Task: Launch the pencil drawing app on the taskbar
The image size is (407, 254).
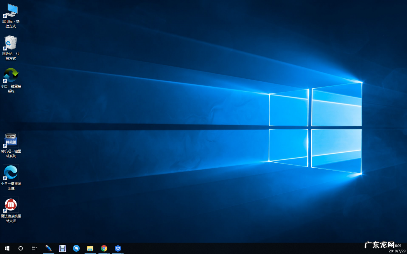Action: click(48, 248)
